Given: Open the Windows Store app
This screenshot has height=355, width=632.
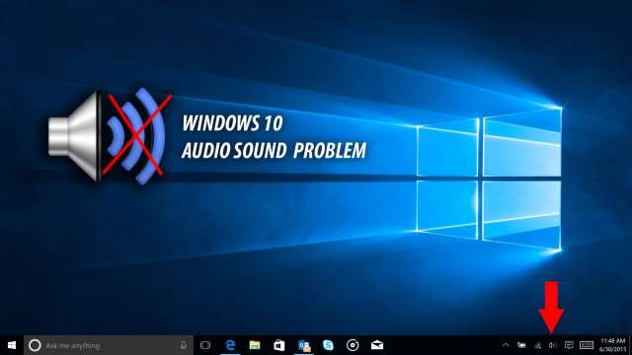Looking at the screenshot, I should point(278,345).
